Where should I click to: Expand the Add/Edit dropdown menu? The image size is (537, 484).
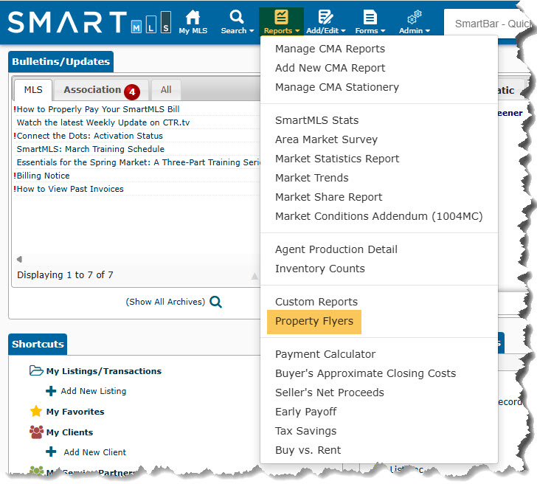(x=326, y=30)
